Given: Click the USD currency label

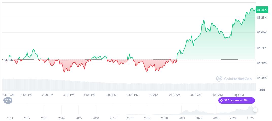Looking at the screenshot, I should (262, 90).
